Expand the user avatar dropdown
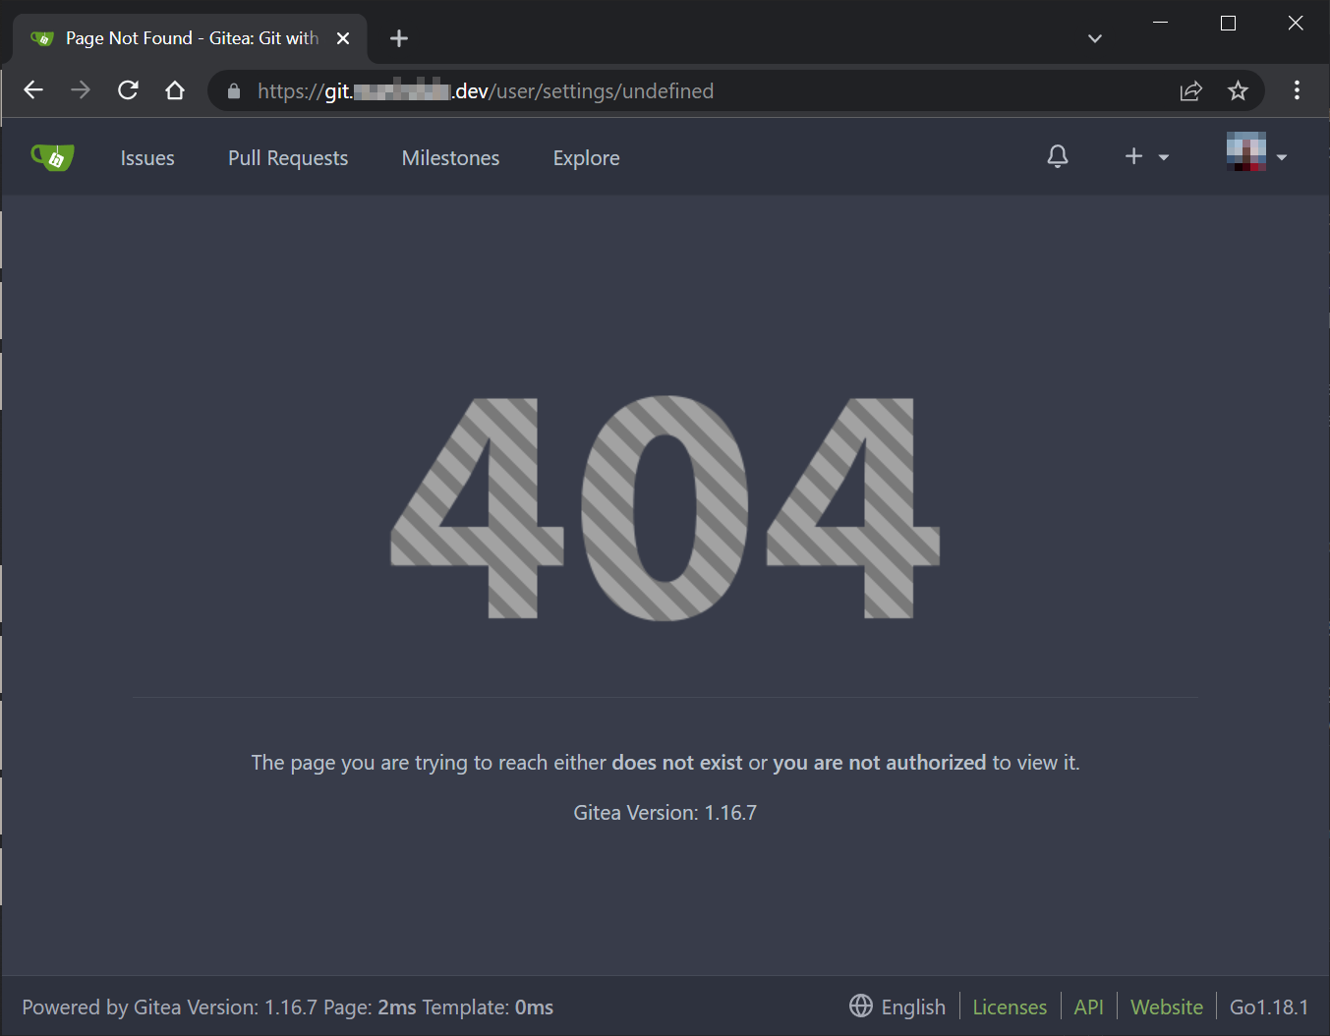 (x=1246, y=154)
